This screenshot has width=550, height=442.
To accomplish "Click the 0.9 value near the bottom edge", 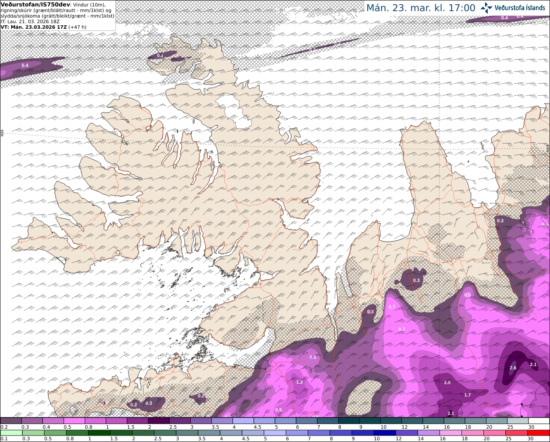I will (278, 410).
